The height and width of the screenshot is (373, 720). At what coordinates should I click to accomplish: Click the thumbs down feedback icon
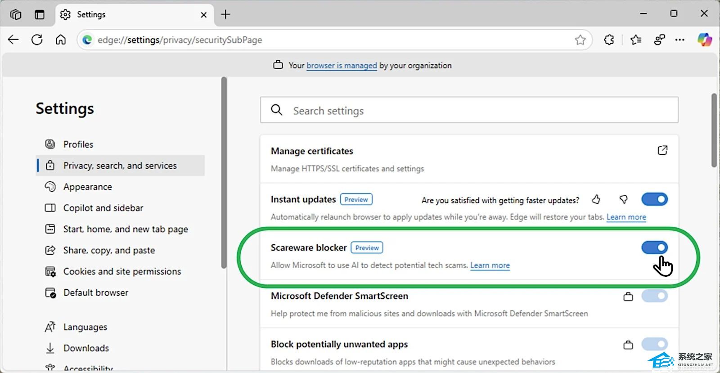point(623,199)
